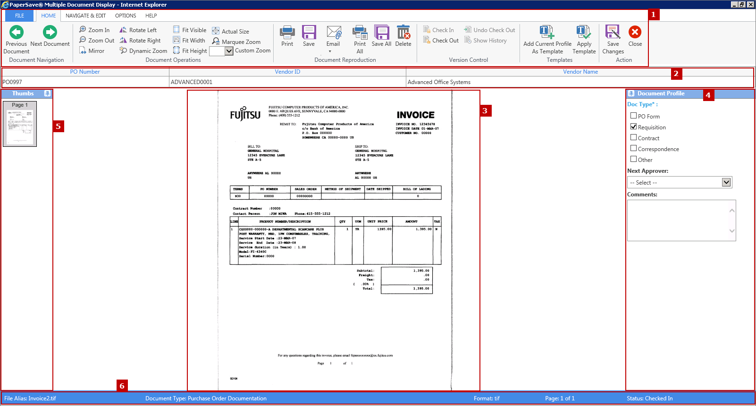Pin the Document Profile panel
756x406 pixels.
(631, 93)
